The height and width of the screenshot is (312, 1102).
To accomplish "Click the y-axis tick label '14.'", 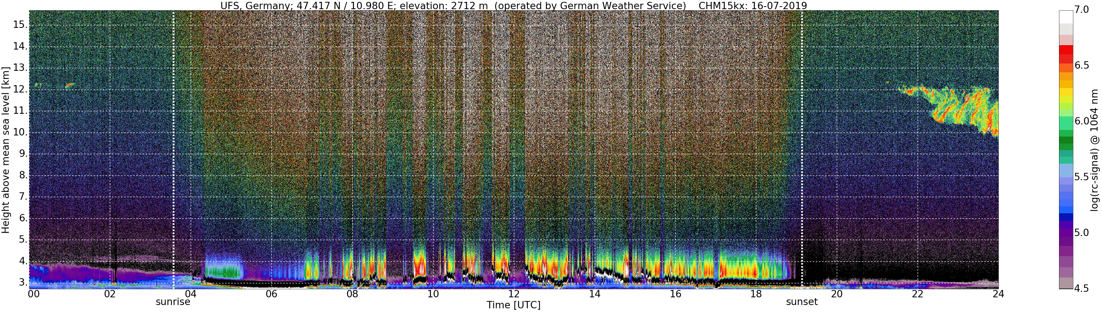I will (x=20, y=46).
